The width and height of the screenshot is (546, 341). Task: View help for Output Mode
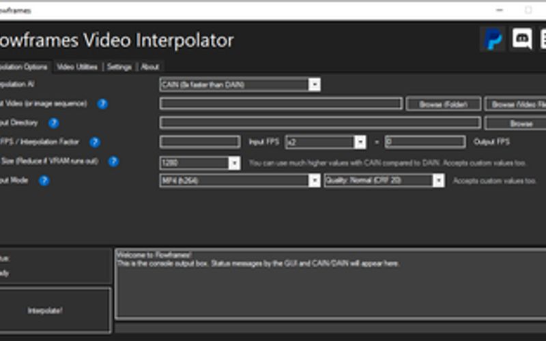point(44,181)
